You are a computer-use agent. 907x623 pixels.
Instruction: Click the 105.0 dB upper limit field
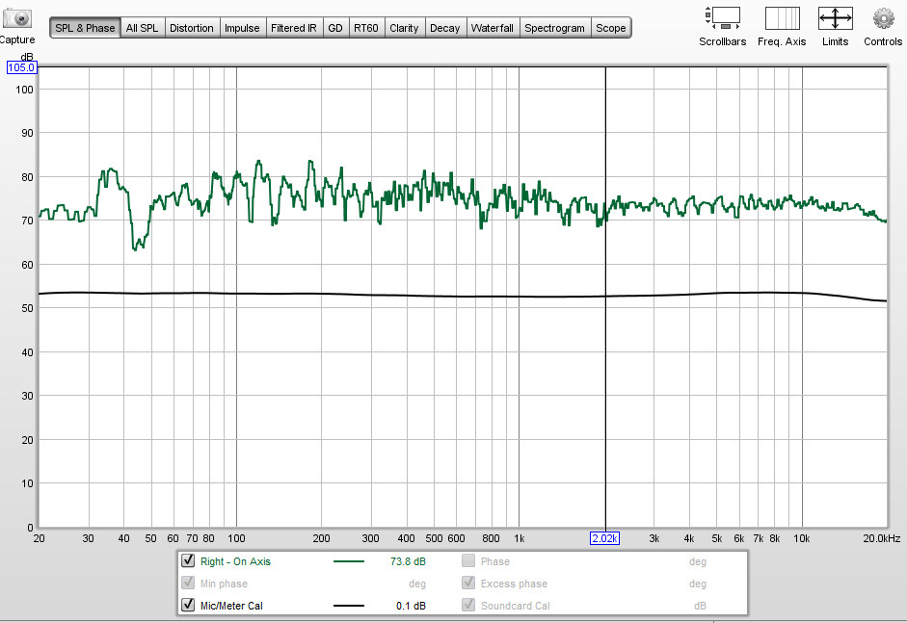(21, 67)
